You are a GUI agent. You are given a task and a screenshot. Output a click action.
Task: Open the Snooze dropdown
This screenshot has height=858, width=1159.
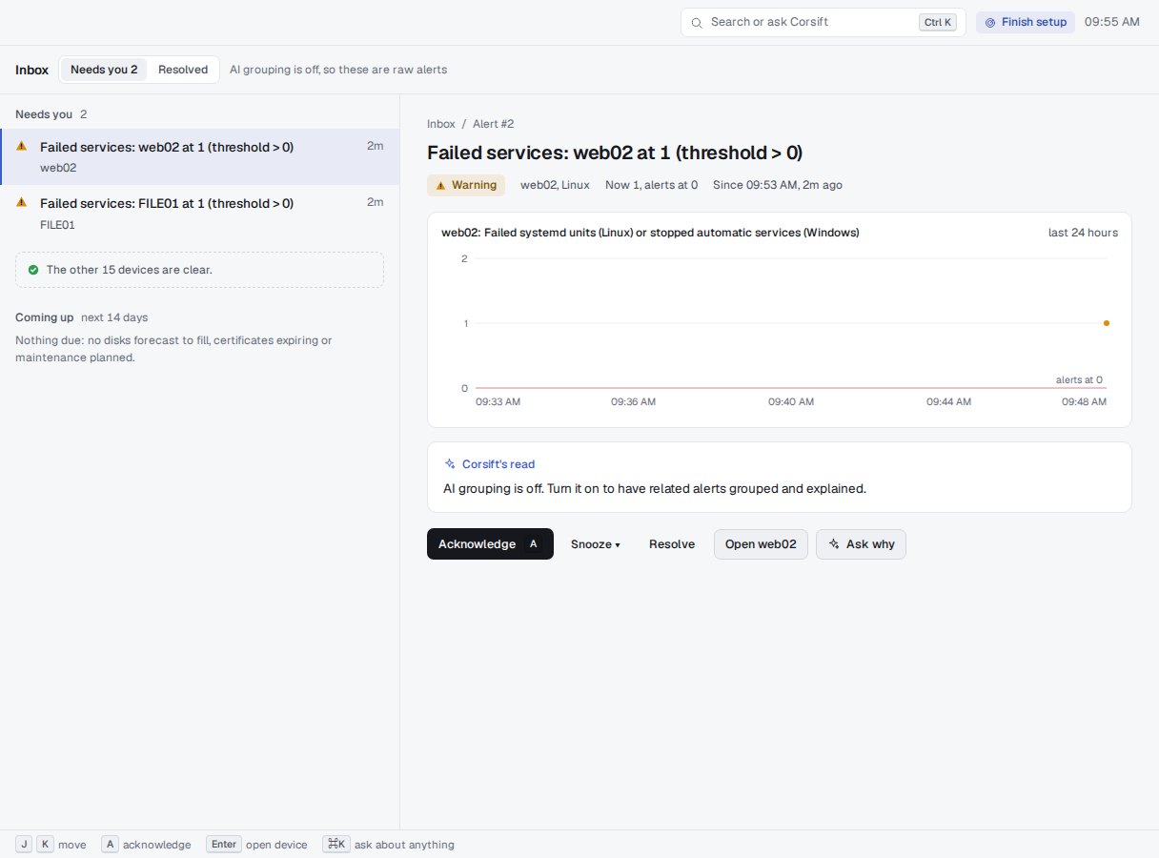[x=596, y=544]
